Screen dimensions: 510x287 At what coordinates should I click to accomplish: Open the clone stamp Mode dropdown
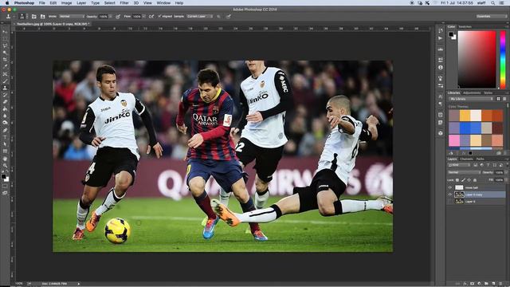tap(71, 16)
